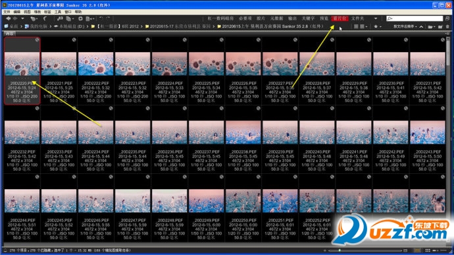Open the star rating filter dropdown
Screen dimensions: 454x255
(x=378, y=26)
